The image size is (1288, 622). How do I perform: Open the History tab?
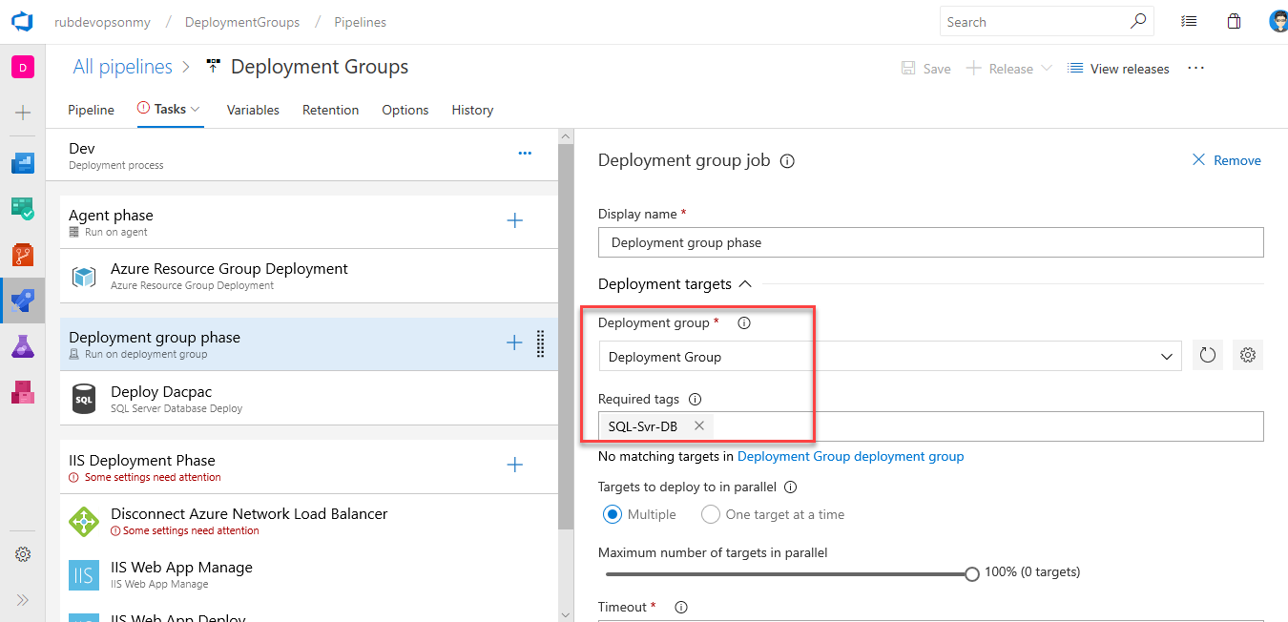472,110
